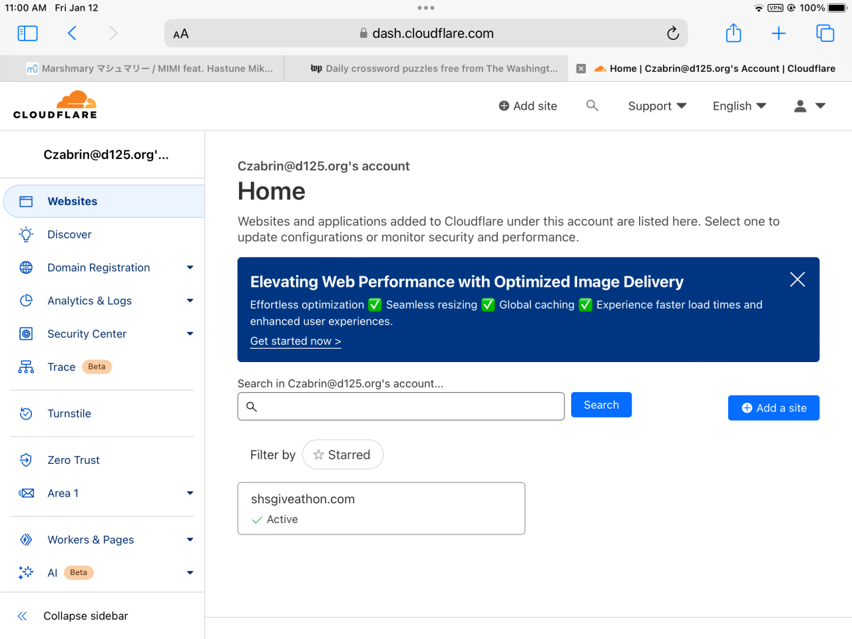This screenshot has width=852, height=639.
Task: Click the Workers & Pages icon
Action: point(26,540)
